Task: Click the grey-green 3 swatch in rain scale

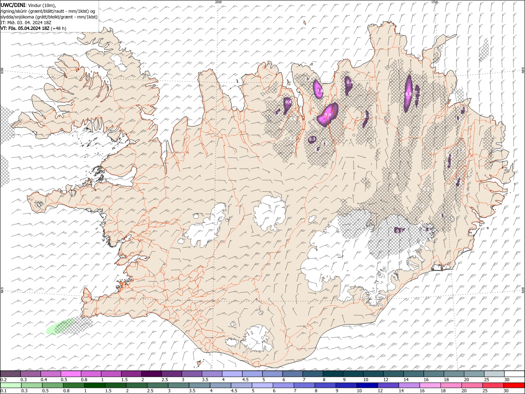Action: pyautogui.click(x=178, y=385)
